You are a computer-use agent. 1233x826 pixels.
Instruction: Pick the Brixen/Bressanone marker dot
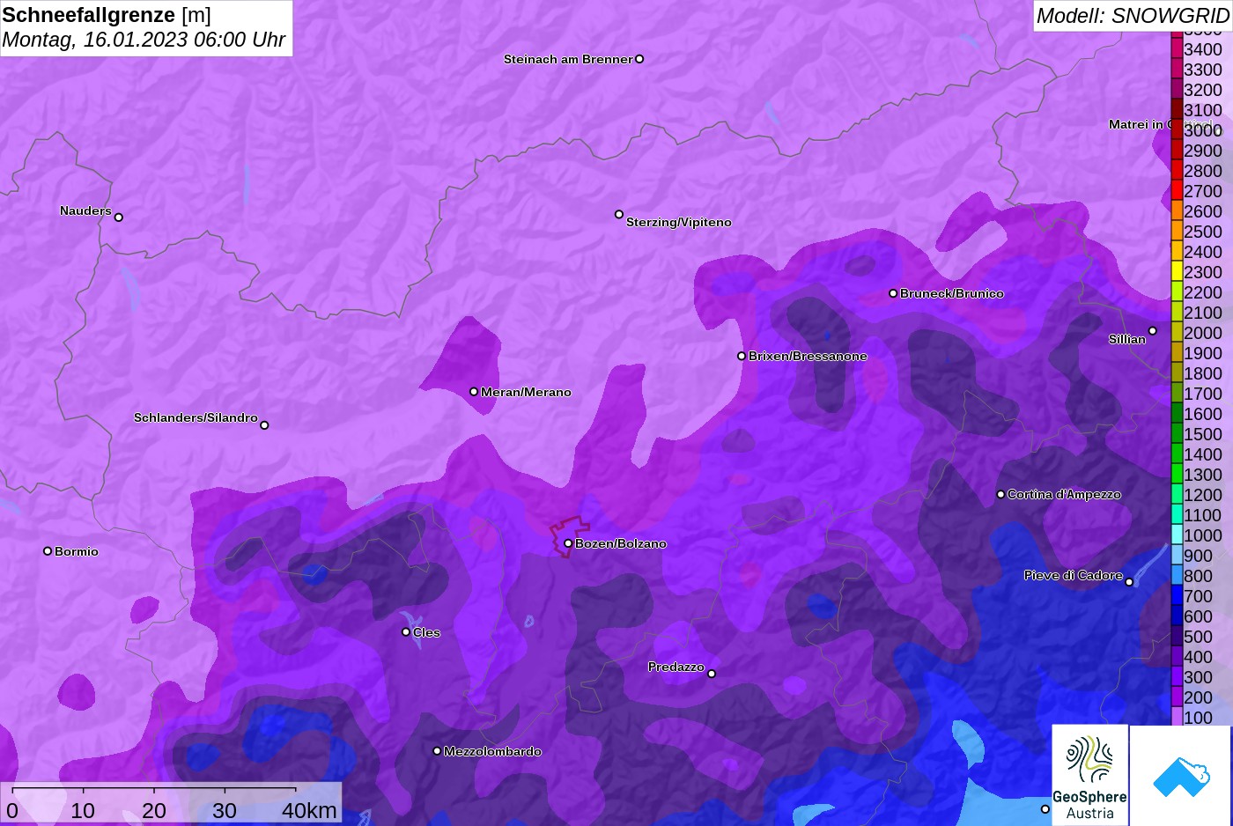click(742, 356)
